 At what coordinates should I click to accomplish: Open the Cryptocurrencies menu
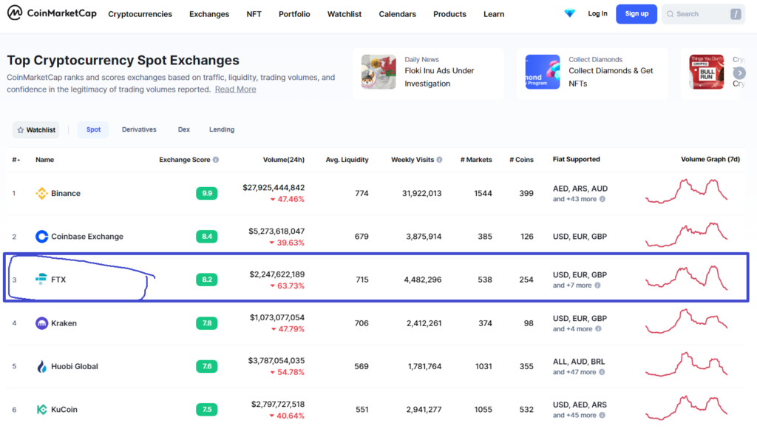pyautogui.click(x=140, y=14)
